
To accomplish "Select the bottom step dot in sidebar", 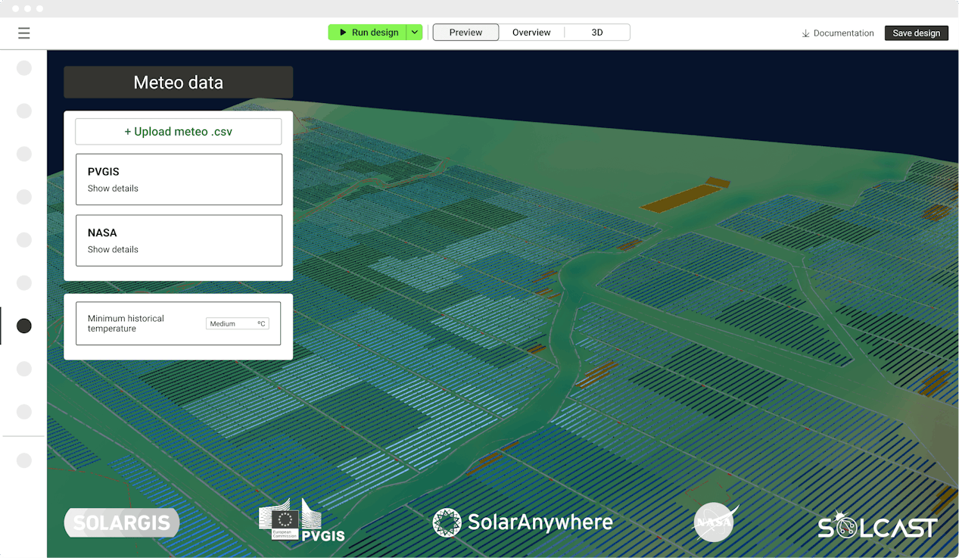I will [23, 460].
